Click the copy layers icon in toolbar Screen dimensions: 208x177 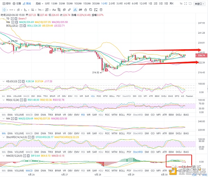[x=90, y=10]
